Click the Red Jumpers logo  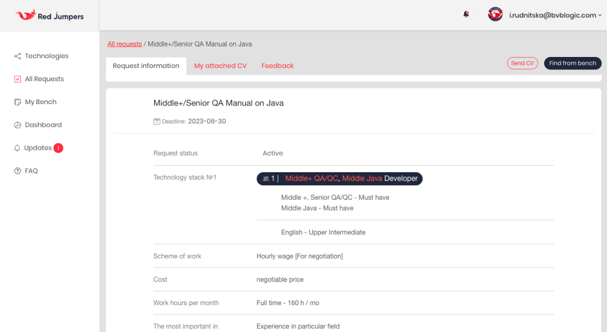click(x=49, y=15)
